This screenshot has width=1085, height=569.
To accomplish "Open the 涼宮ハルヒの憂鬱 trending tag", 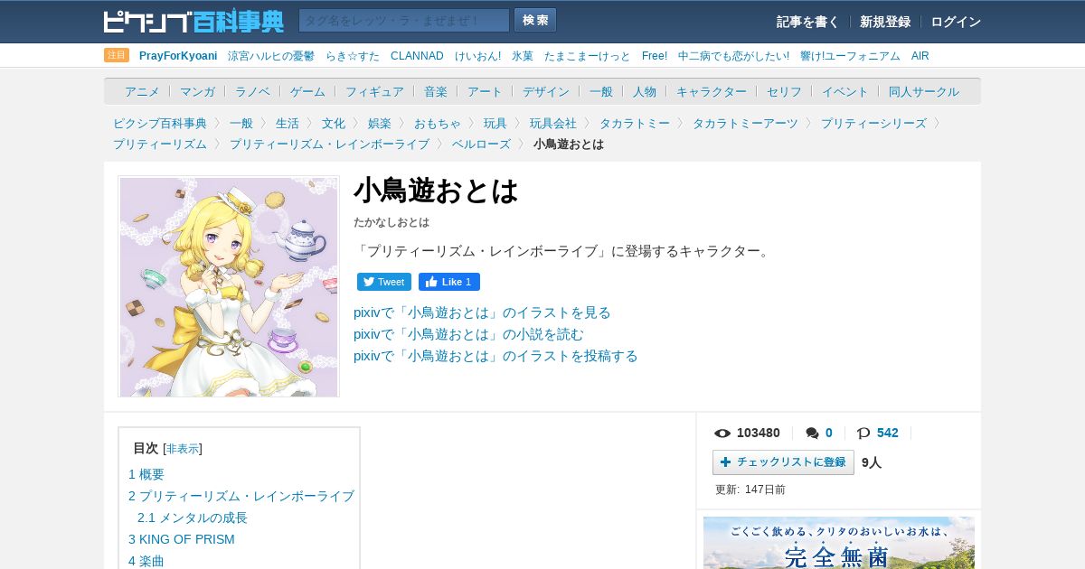I will click(271, 56).
